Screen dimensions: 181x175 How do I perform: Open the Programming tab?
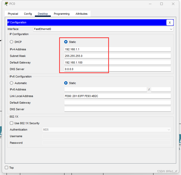[x=62, y=14]
